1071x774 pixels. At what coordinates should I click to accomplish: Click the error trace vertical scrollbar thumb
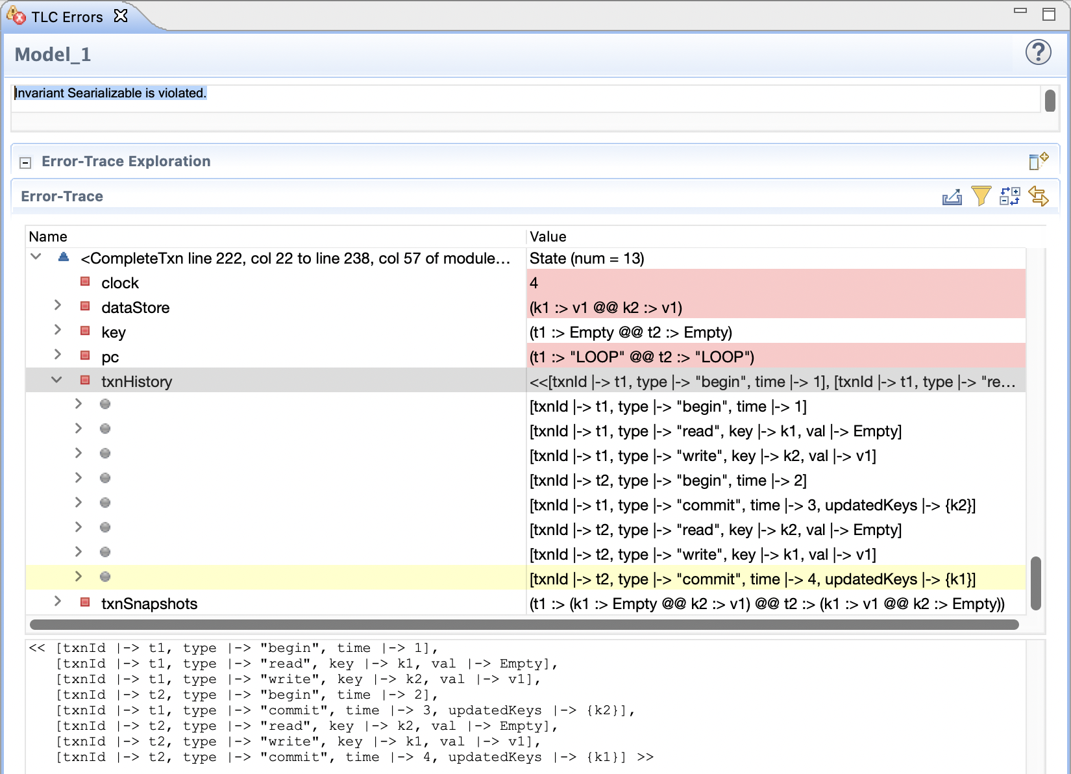(x=1036, y=583)
